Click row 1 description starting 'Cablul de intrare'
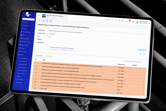 [72, 65]
